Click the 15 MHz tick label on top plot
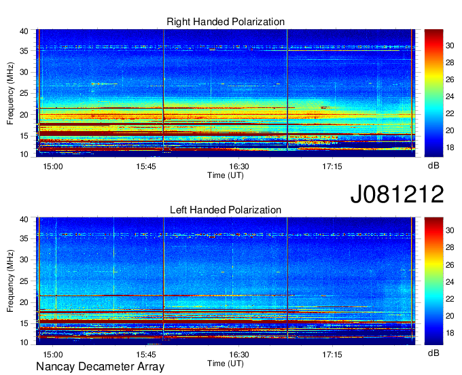Screen dimensions: 462x375 pos(24,136)
